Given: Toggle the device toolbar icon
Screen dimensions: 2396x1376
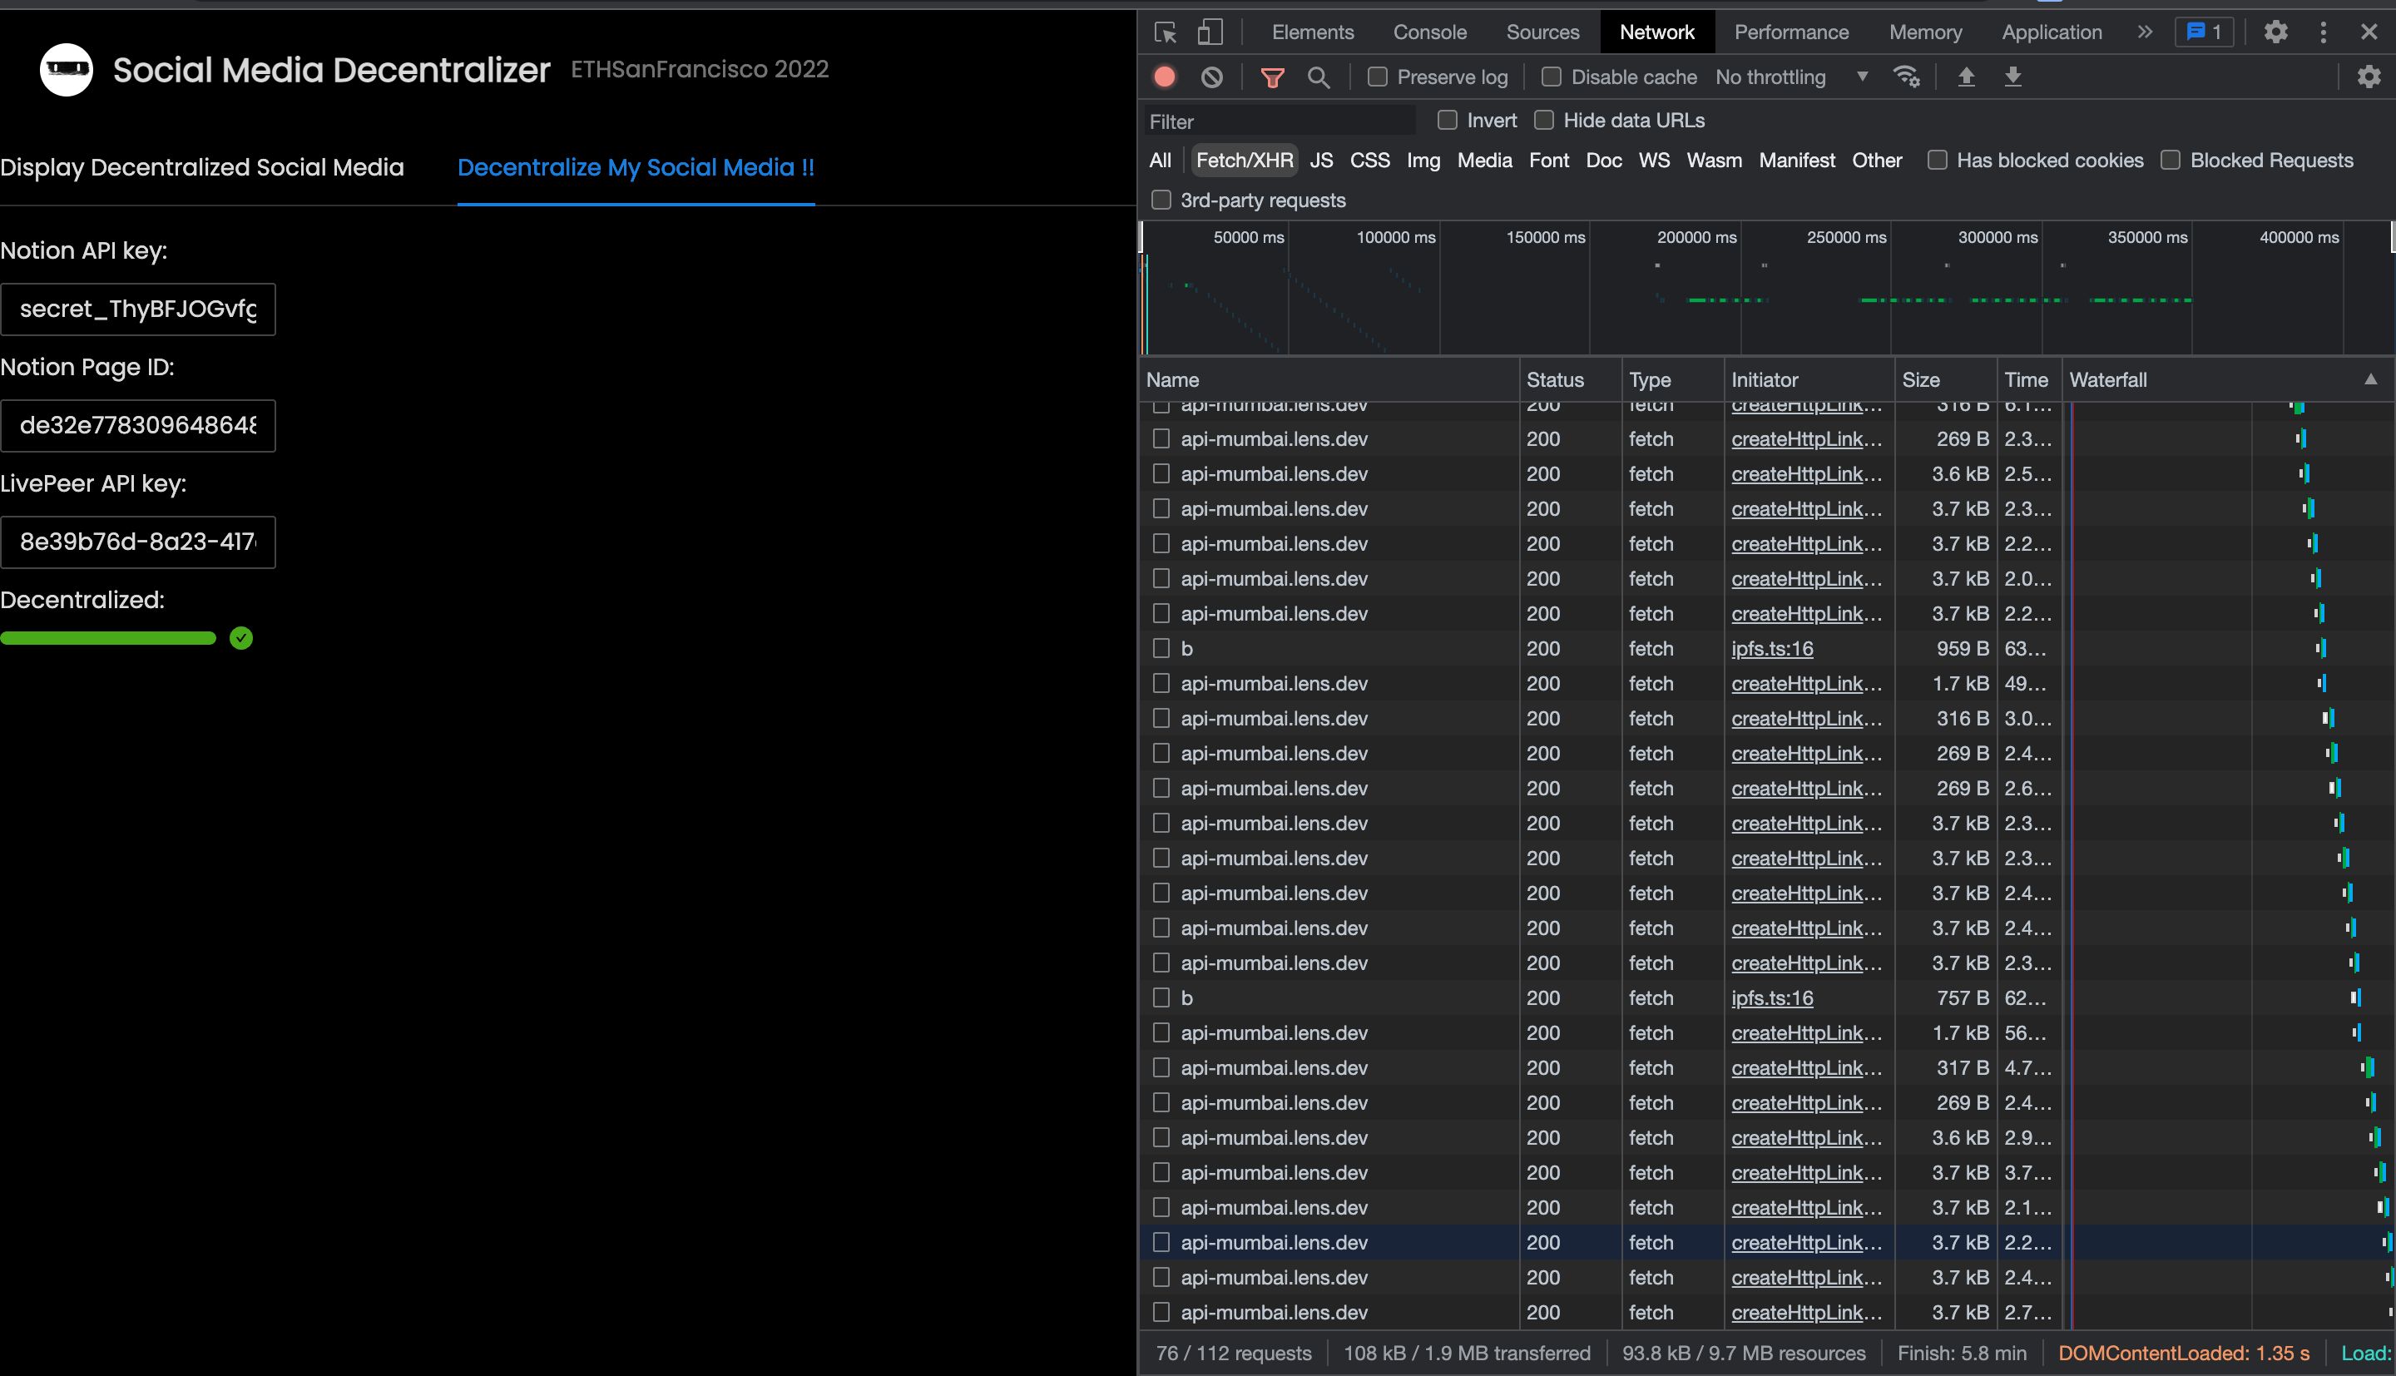Looking at the screenshot, I should pos(1210,32).
